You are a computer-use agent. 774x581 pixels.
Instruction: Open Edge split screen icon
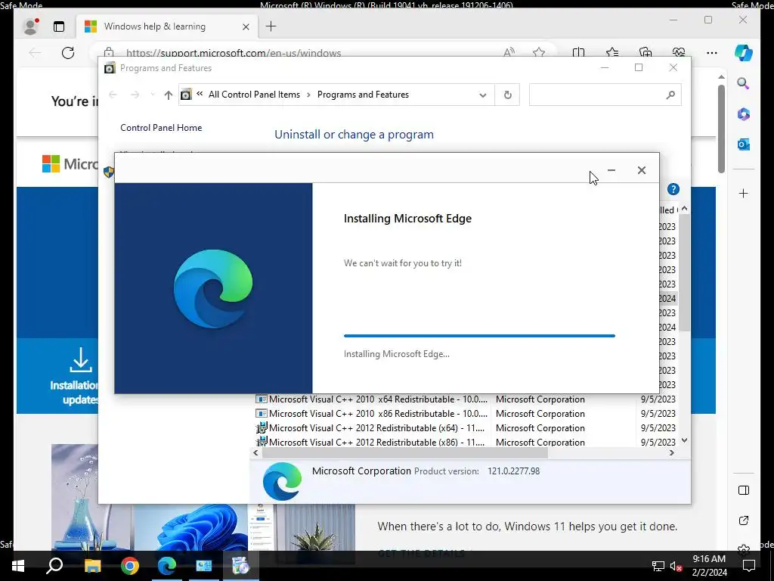tap(578, 52)
